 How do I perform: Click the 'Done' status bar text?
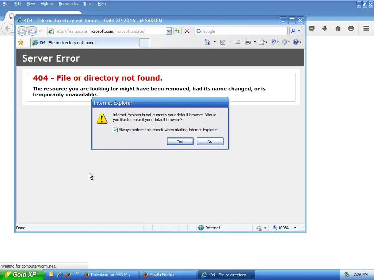pyautogui.click(x=21, y=228)
